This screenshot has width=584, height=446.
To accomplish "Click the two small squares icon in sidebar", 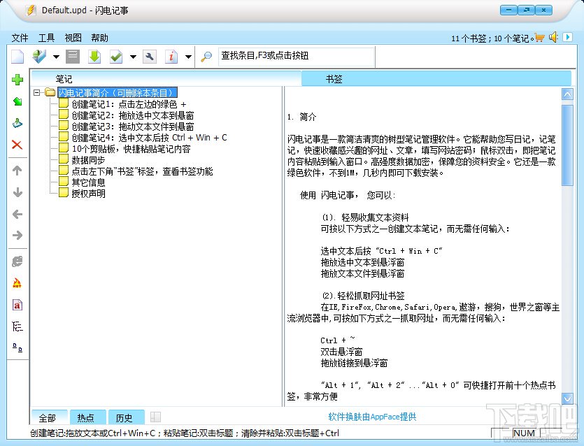I will (x=17, y=347).
